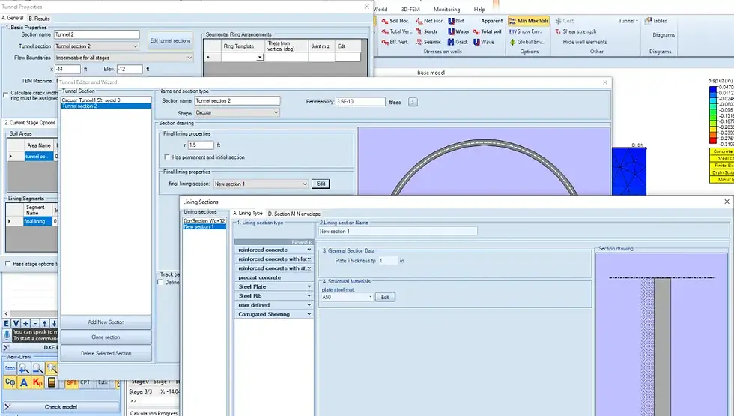Show Total soil pressures

(x=487, y=31)
